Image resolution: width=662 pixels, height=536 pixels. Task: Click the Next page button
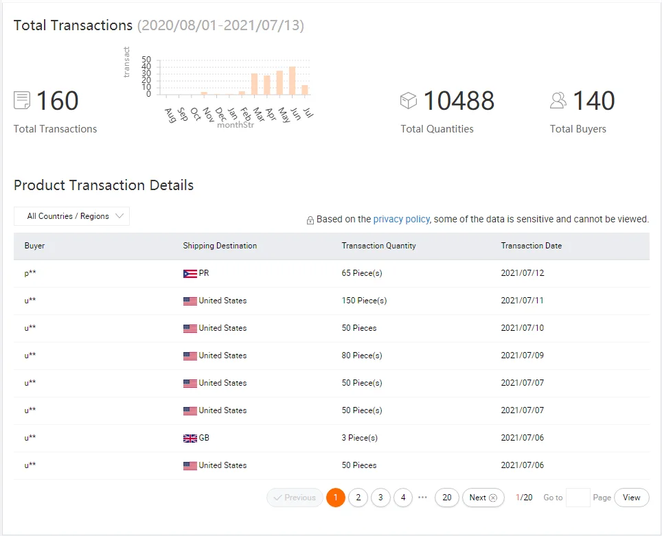tap(483, 498)
